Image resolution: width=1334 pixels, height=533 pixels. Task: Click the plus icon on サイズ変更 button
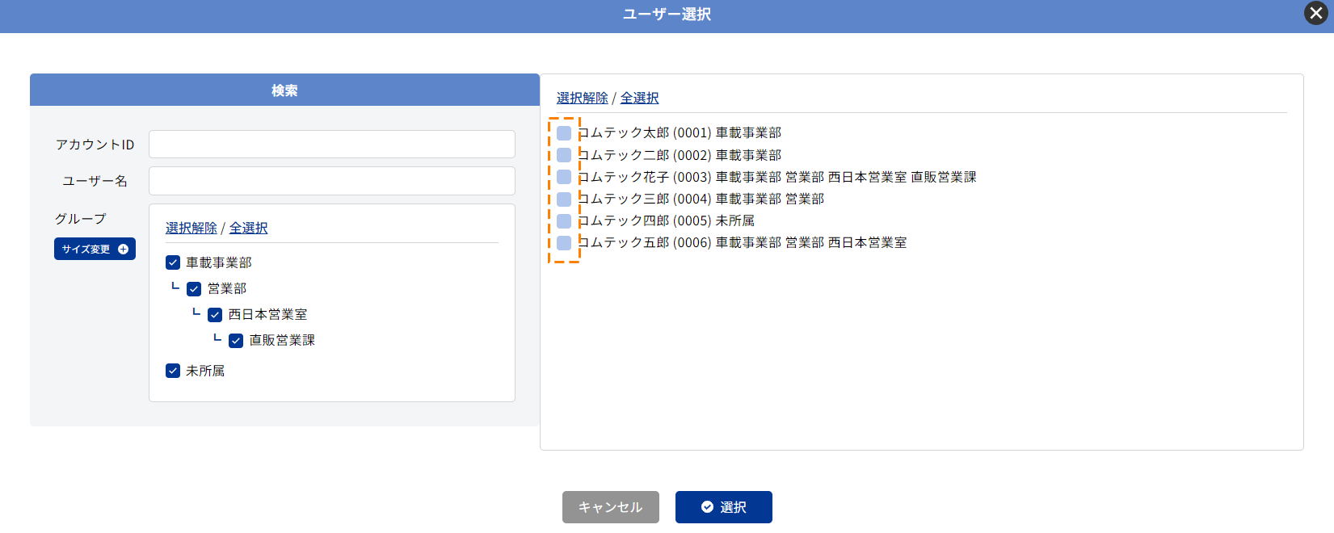pyautogui.click(x=123, y=250)
